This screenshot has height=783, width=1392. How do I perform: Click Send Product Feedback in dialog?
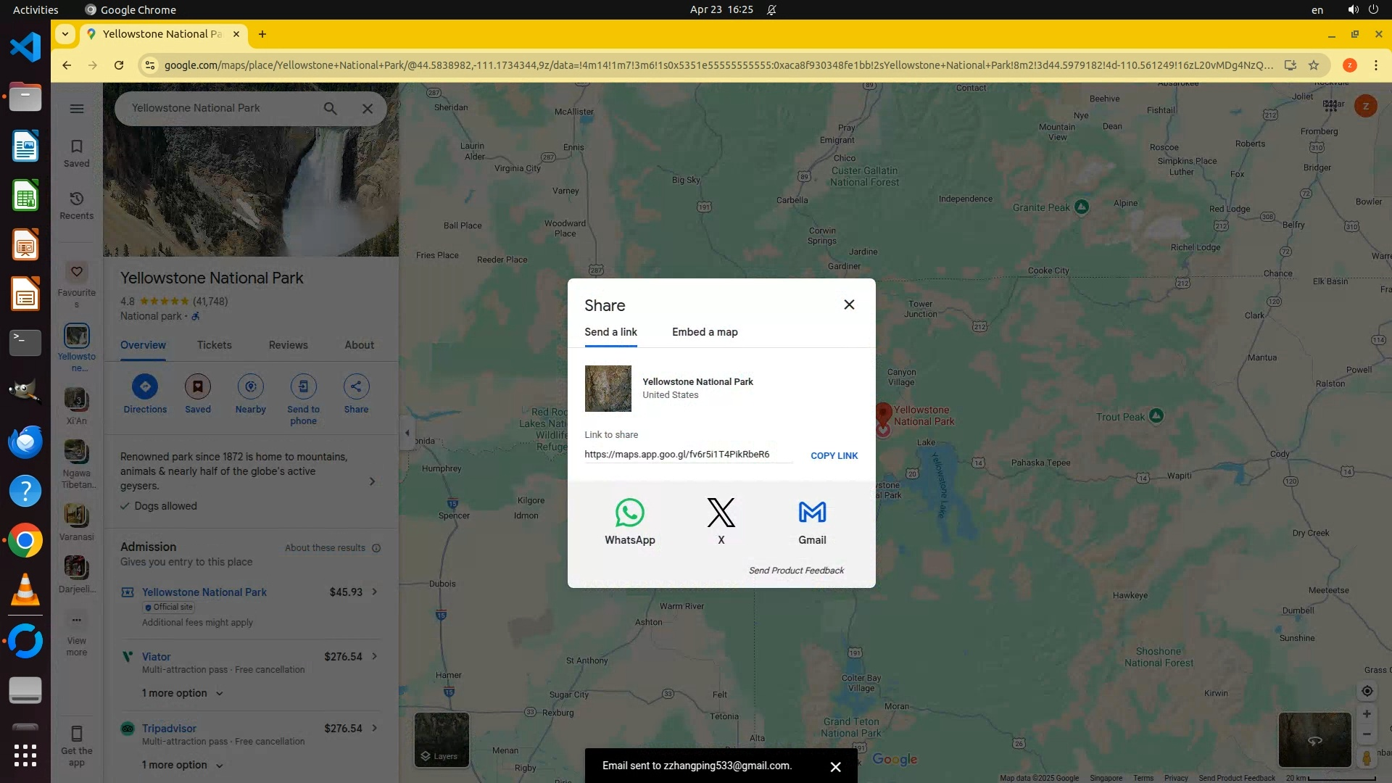(796, 571)
